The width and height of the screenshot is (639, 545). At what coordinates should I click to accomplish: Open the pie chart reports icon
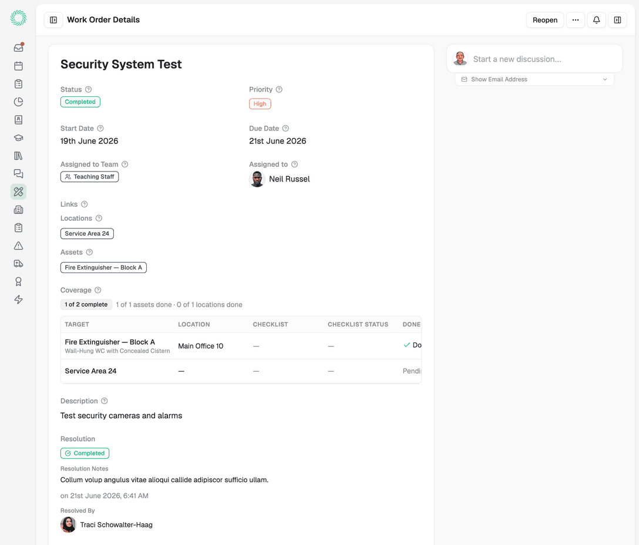[x=18, y=102]
